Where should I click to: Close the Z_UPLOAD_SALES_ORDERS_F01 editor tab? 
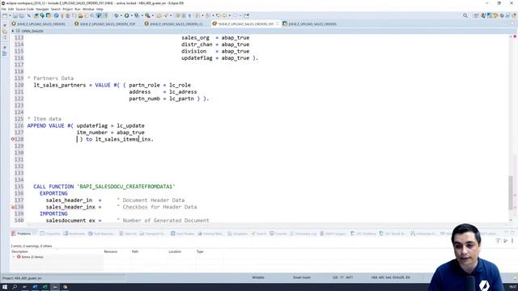click(278, 23)
